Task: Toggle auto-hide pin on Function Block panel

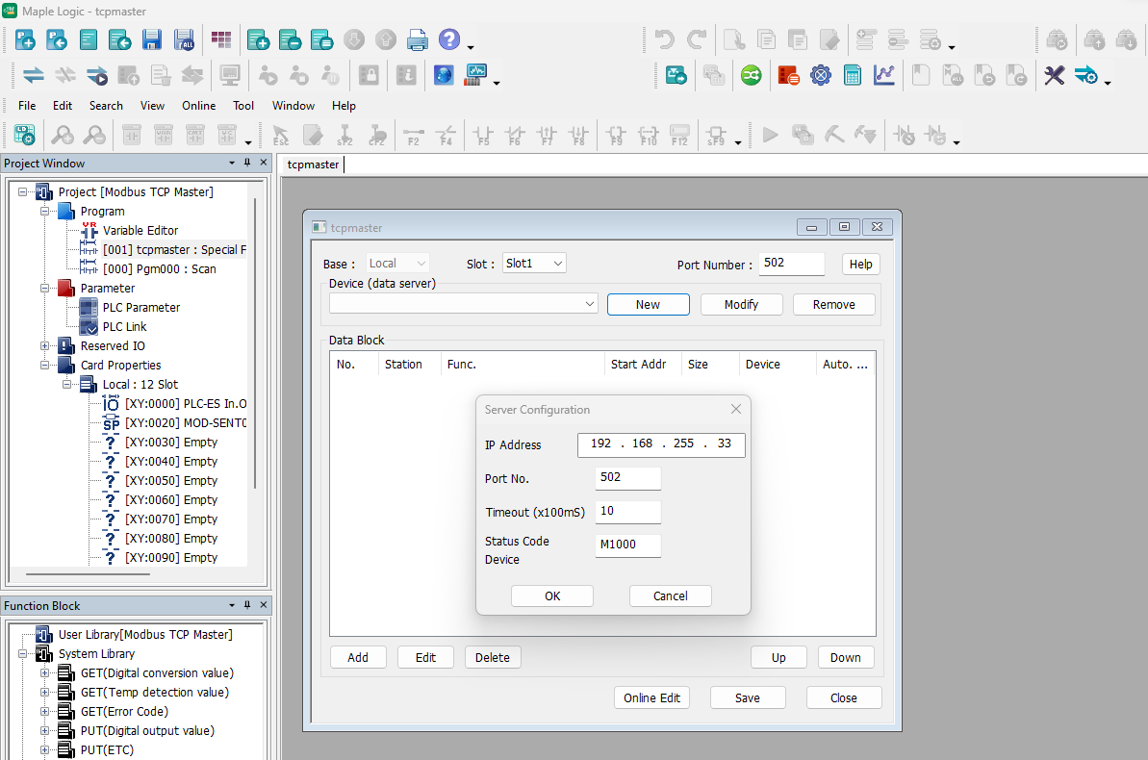Action: click(x=247, y=606)
